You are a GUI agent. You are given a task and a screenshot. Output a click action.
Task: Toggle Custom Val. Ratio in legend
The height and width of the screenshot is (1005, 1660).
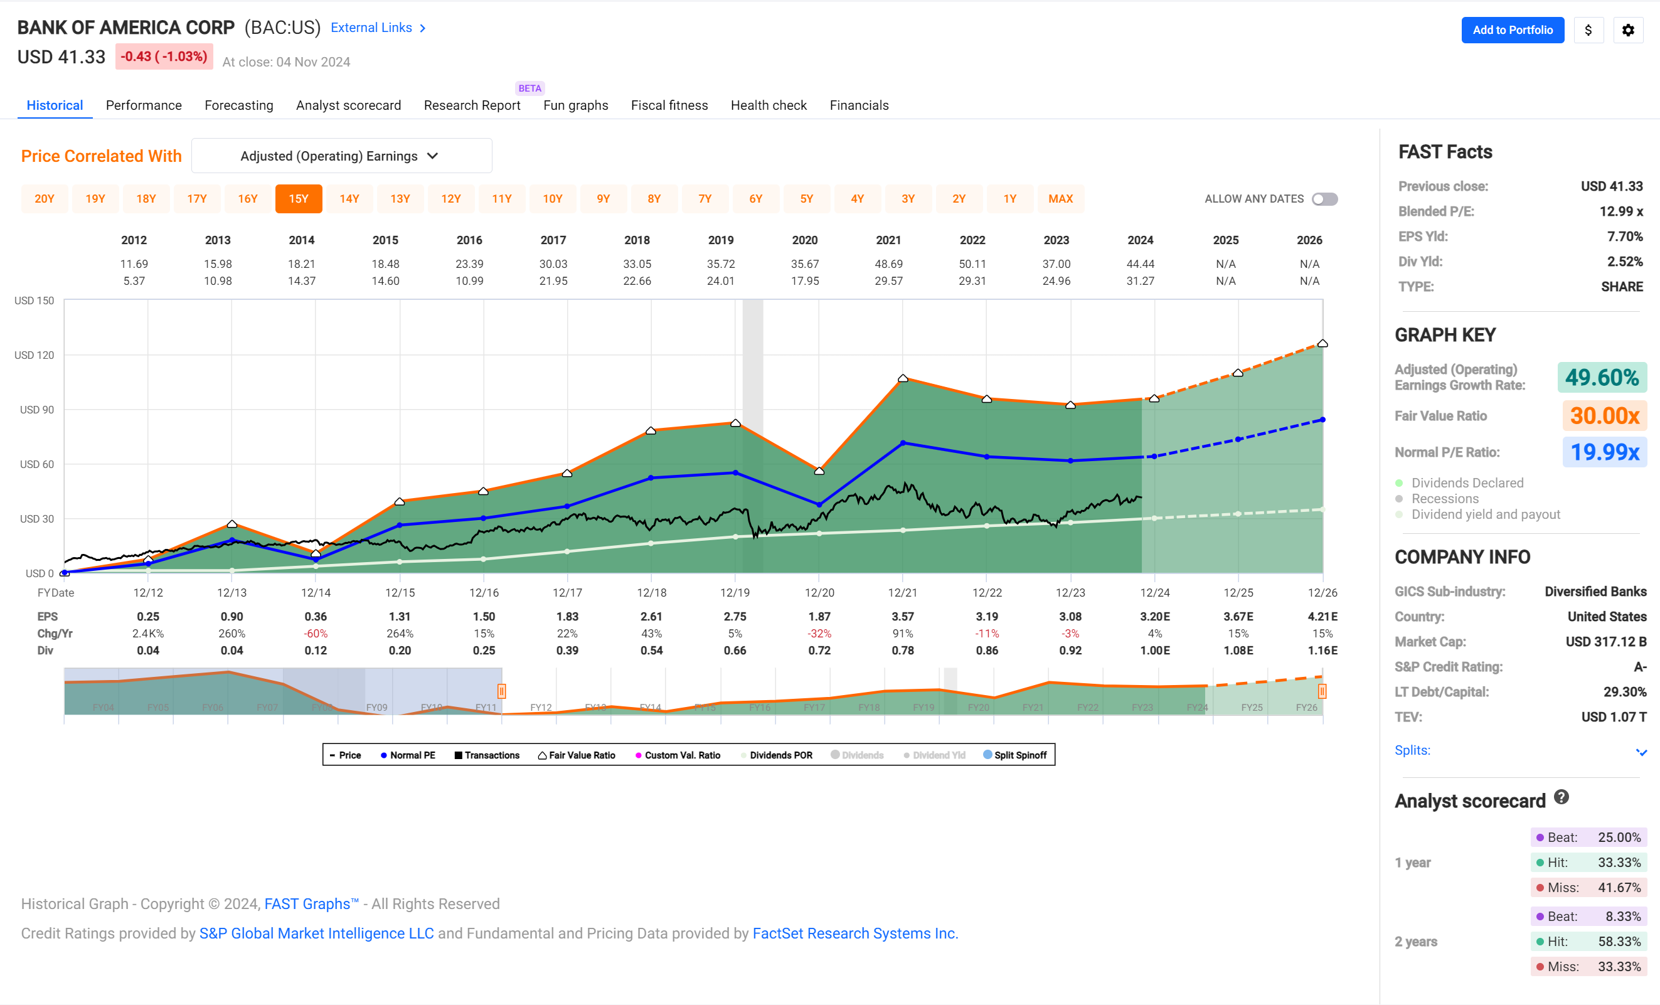678,755
